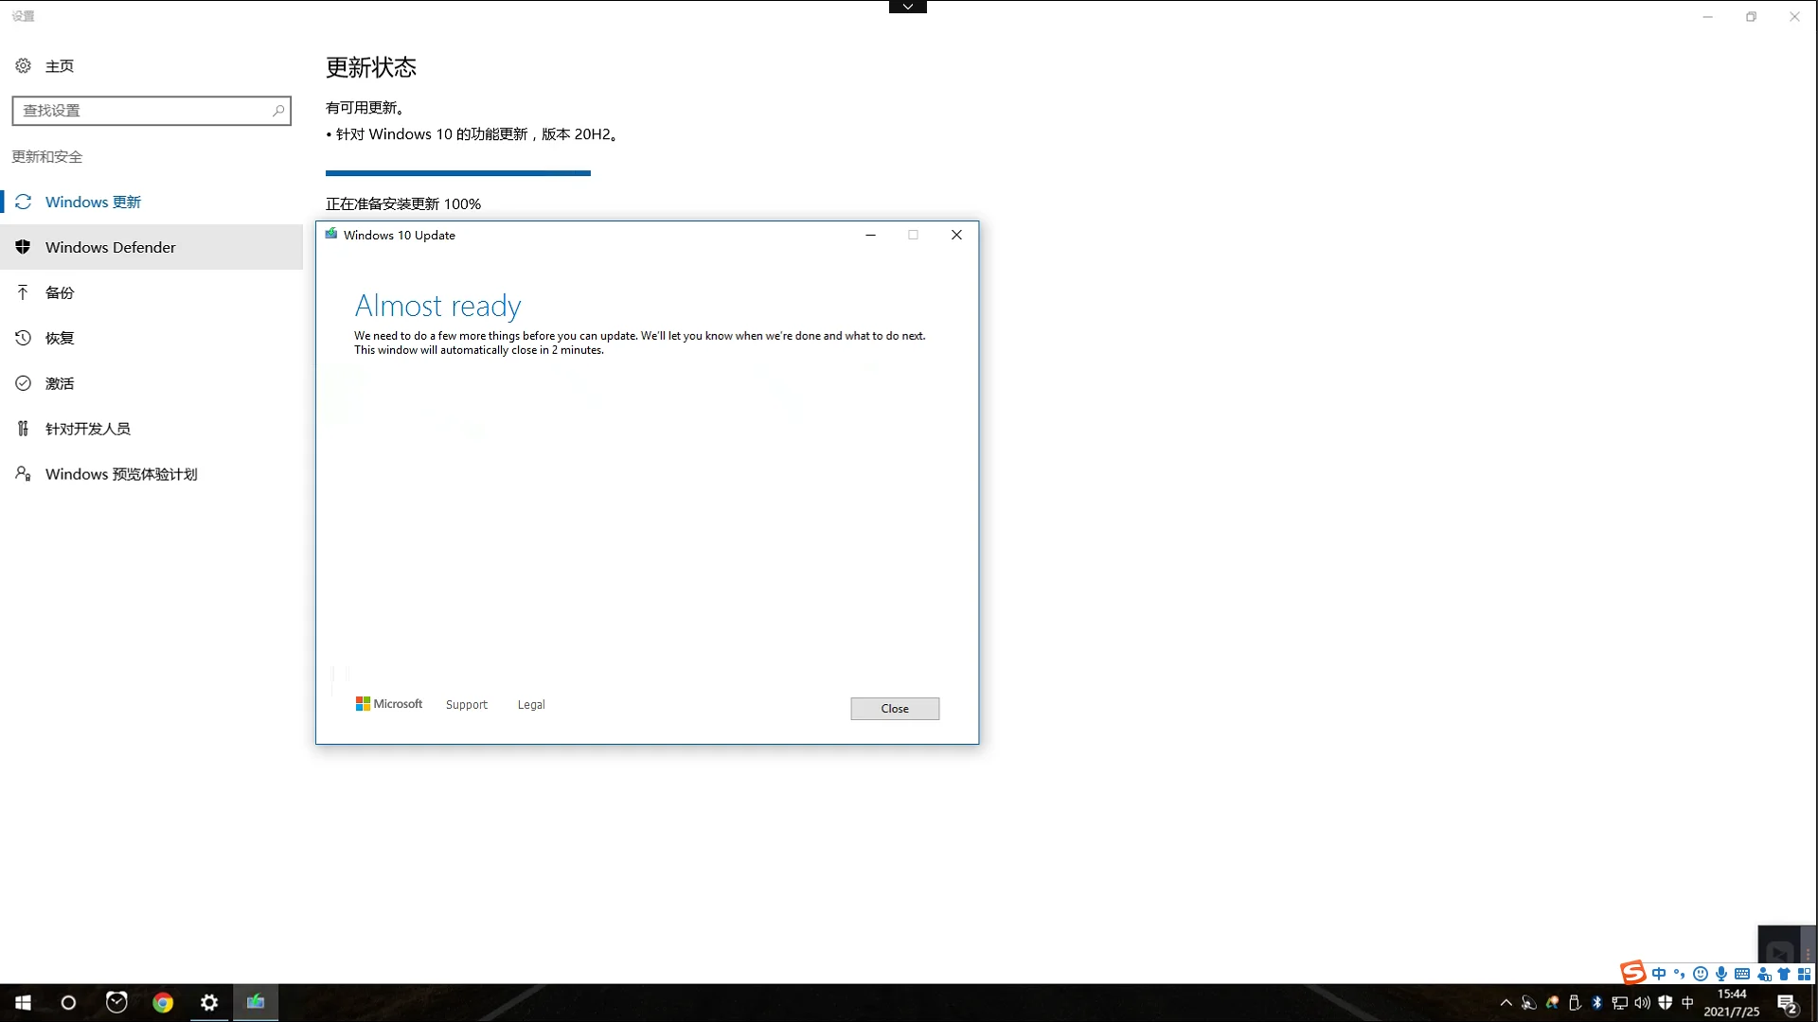Open Windows Defender shield in system tray
The height and width of the screenshot is (1022, 1818).
tap(1666, 1002)
